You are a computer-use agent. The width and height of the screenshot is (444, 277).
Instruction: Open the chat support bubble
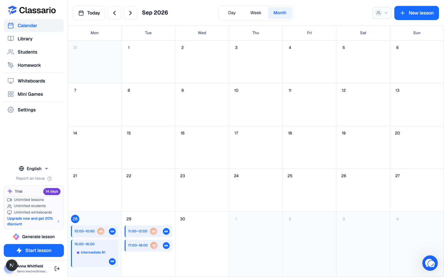pyautogui.click(x=430, y=263)
